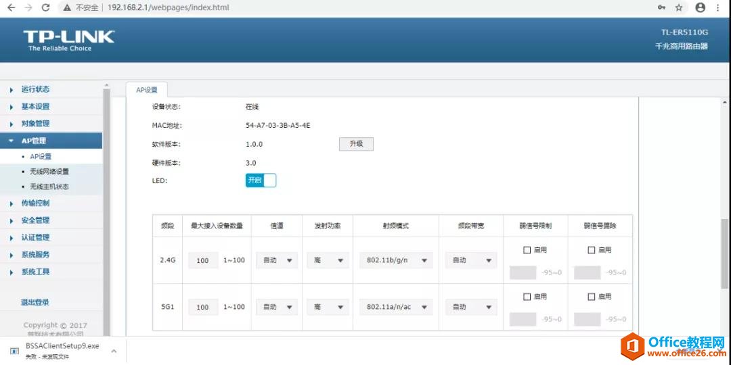731x365 pixels.
Task: Open 5G1 频段带宽 dropdown
Action: click(471, 308)
